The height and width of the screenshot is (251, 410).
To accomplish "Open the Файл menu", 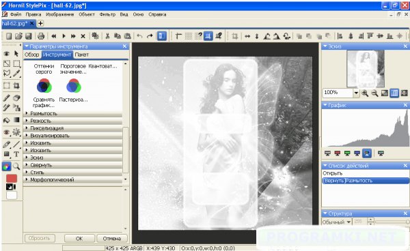I will coord(16,14).
